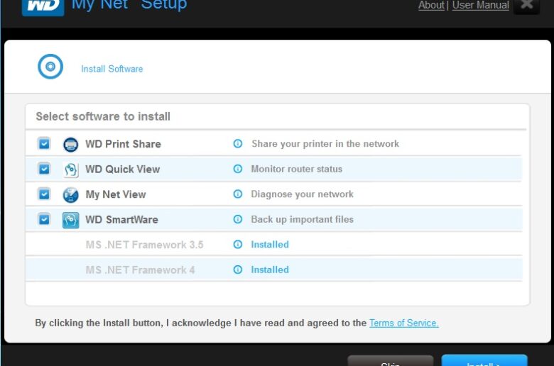Select the WD Quick View label

point(123,170)
